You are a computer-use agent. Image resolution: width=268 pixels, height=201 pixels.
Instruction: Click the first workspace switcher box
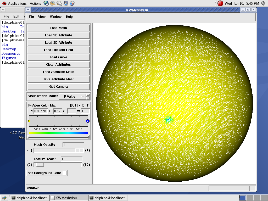[243, 198]
